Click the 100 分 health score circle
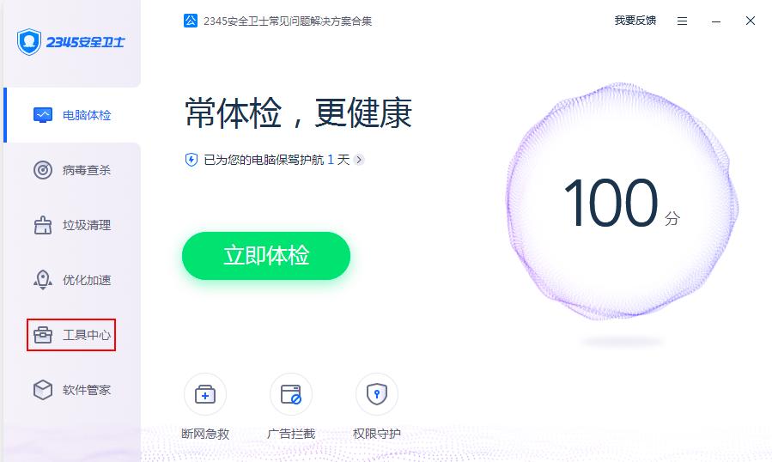Viewport: 772px width, 462px height. (x=622, y=201)
